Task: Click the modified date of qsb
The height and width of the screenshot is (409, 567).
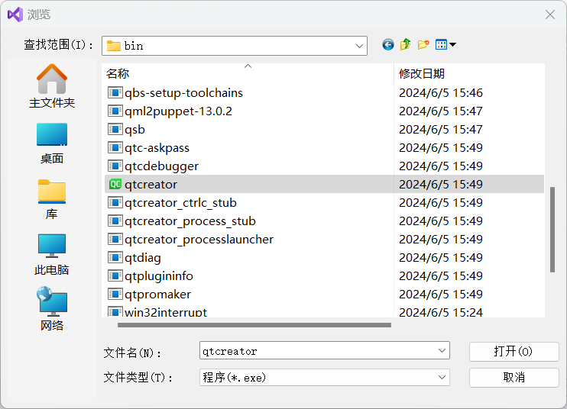Action: [441, 129]
